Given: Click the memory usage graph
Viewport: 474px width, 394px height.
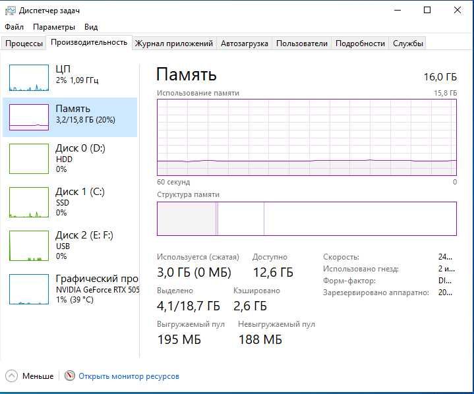Looking at the screenshot, I should (x=307, y=137).
